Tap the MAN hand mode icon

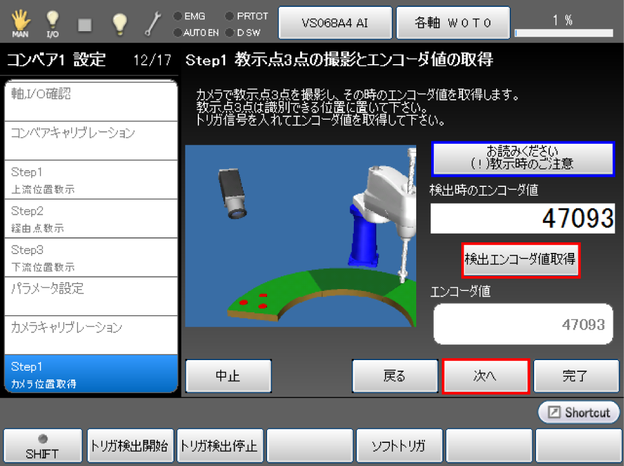pos(20,23)
